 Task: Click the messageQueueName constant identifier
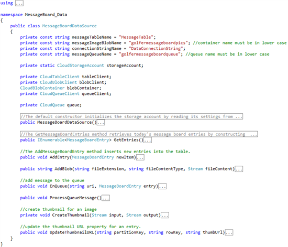click(x=92, y=54)
